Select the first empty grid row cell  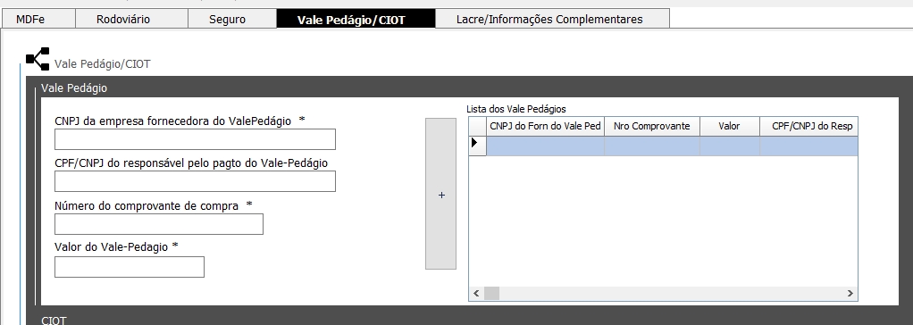click(x=545, y=146)
